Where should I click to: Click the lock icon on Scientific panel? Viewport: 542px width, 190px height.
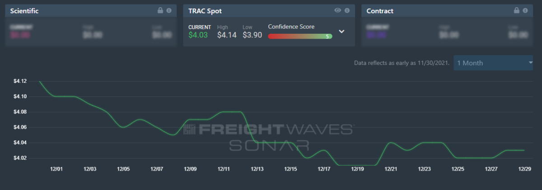(160, 10)
